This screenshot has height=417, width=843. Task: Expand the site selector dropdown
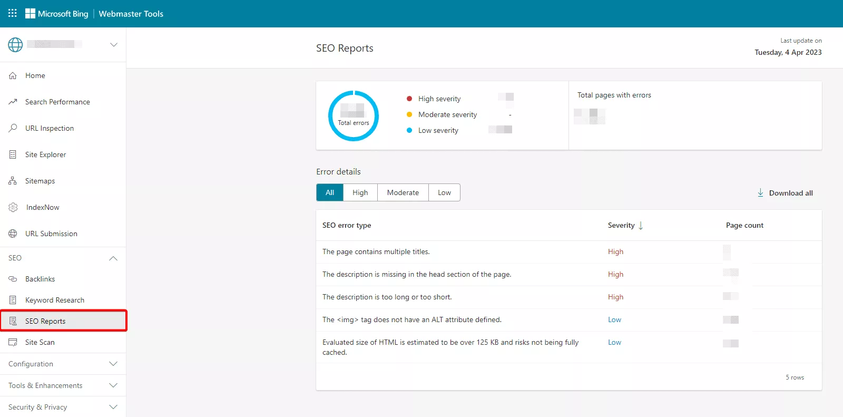[x=113, y=45]
